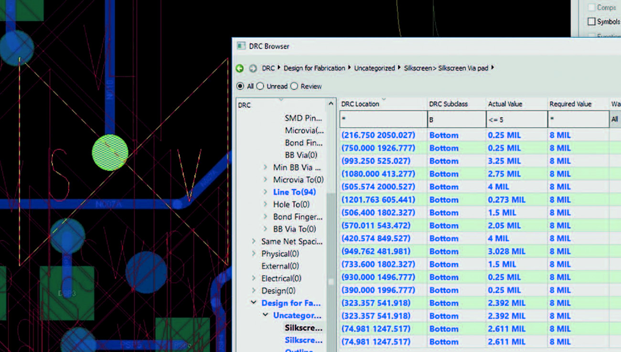This screenshot has width=621, height=352.
Task: Open DRC location (1201.763 605.441)
Action: [378, 200]
